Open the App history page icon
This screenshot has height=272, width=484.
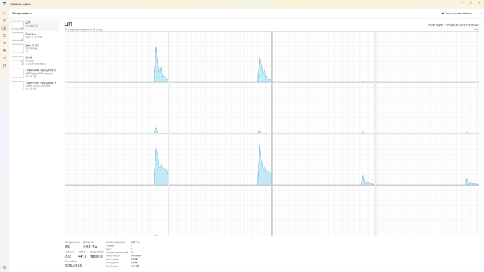(x=5, y=35)
